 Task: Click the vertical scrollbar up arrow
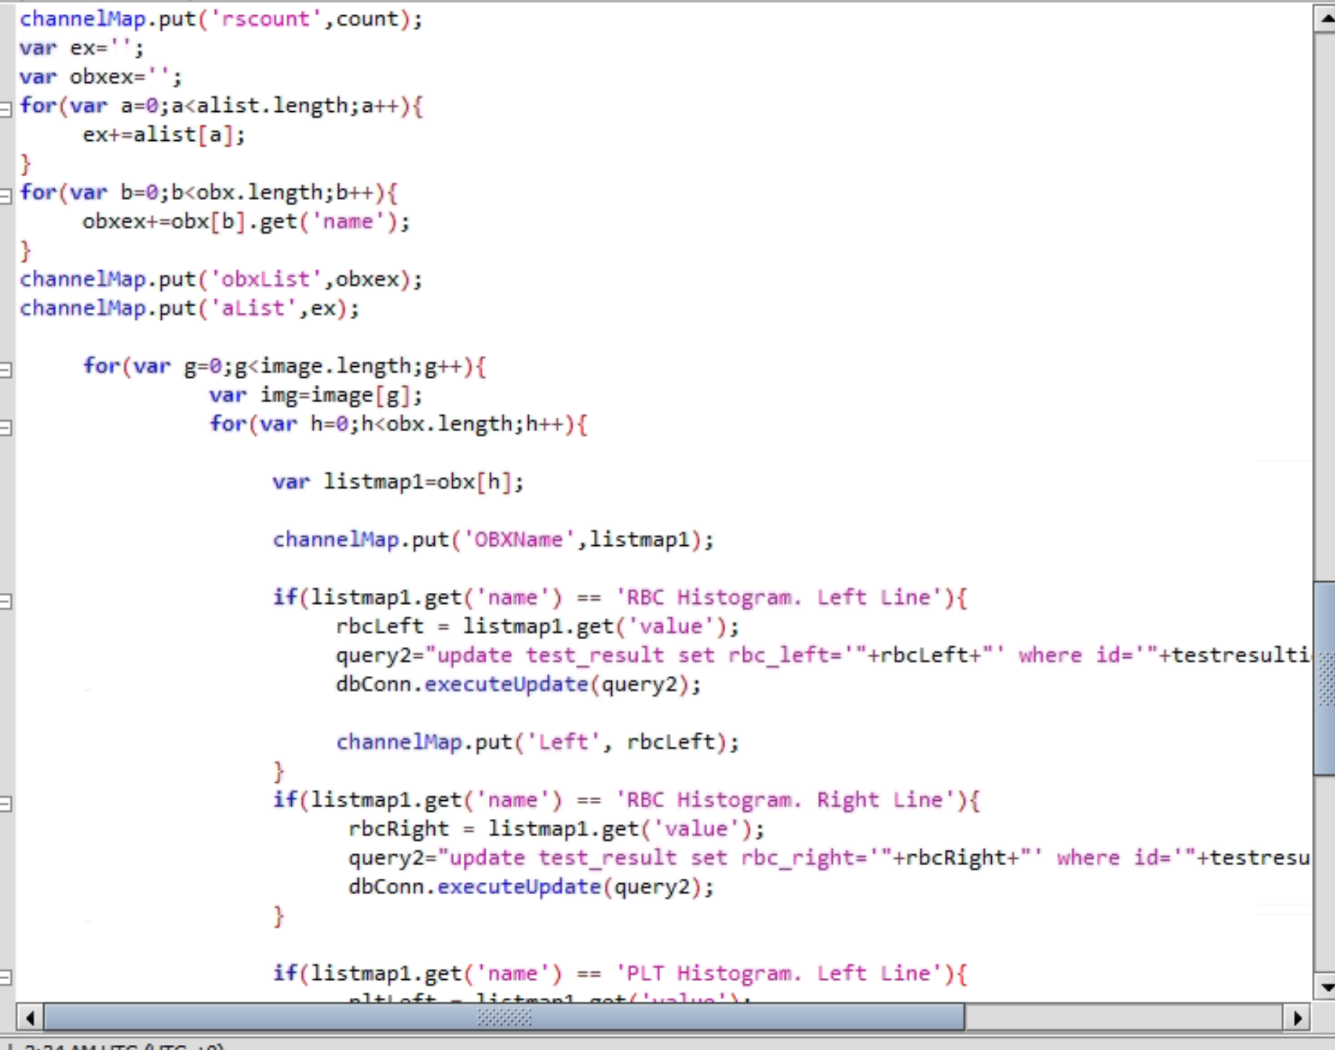1325,18
